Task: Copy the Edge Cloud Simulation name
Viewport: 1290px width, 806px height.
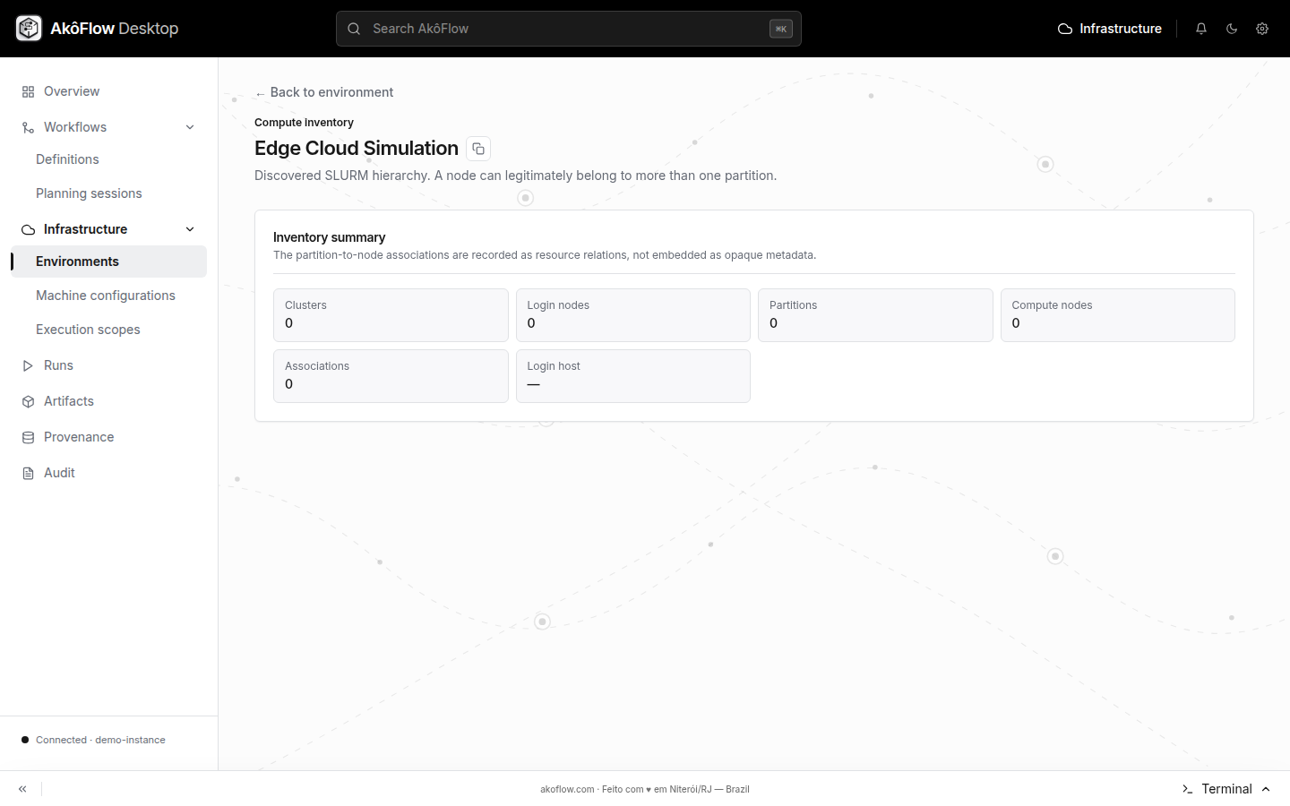Action: 478,149
